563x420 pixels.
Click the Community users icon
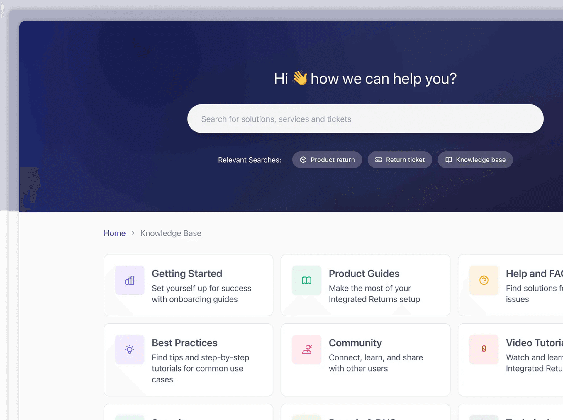pyautogui.click(x=307, y=350)
